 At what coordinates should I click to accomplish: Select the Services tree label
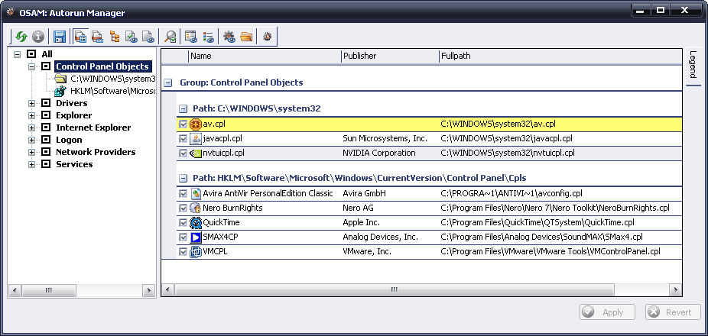point(74,164)
